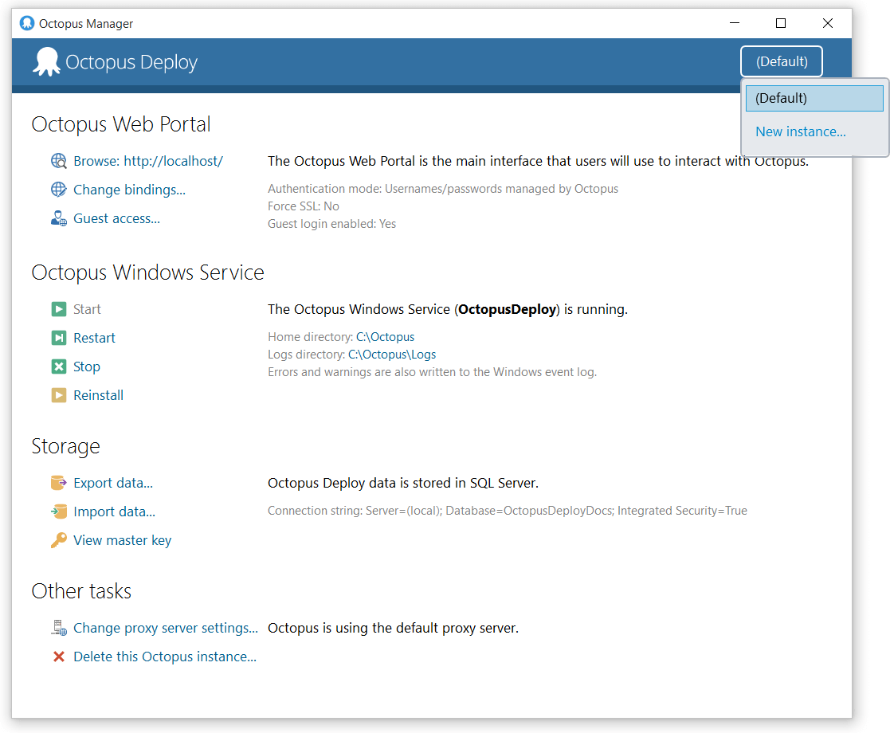Maximize the Octopus Manager window
Viewport: 890px width, 733px height.
tap(781, 24)
